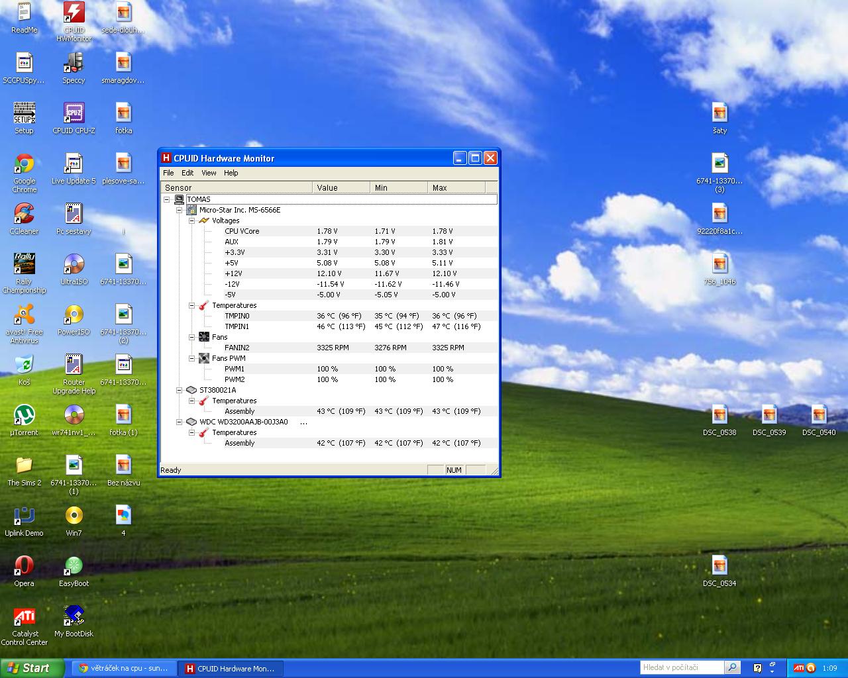Launch CPUID CPU-Z shortcut

[74, 119]
